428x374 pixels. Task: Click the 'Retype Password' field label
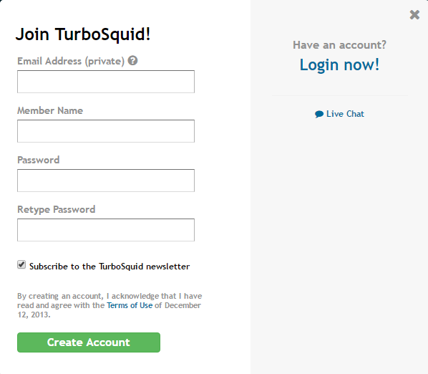pos(57,209)
